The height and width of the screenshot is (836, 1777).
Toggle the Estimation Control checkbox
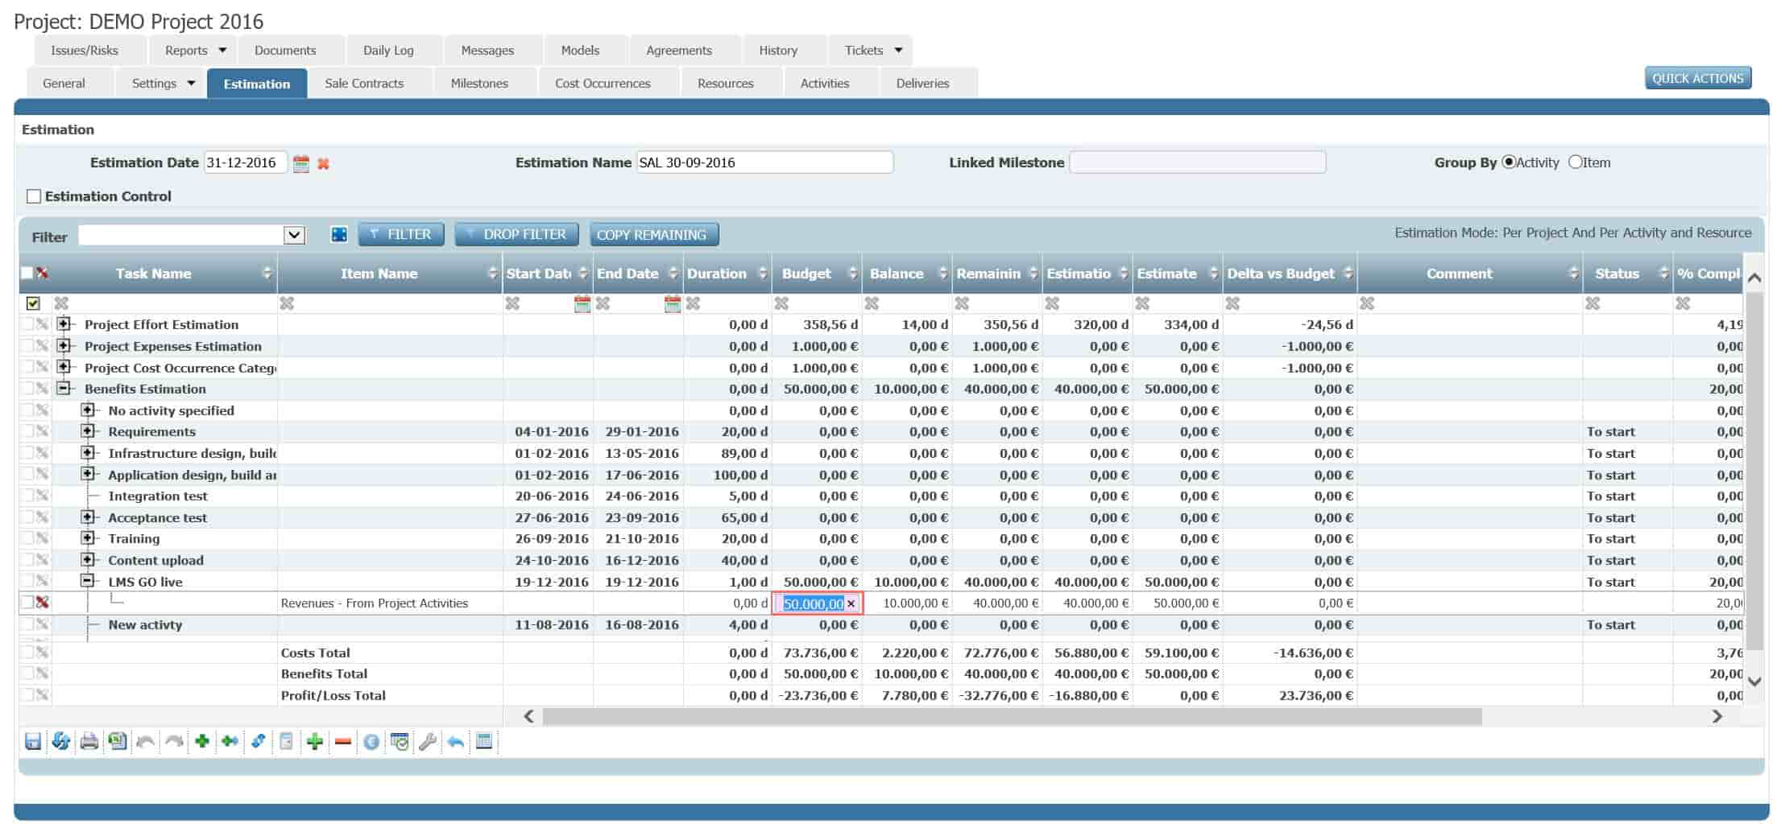click(34, 196)
